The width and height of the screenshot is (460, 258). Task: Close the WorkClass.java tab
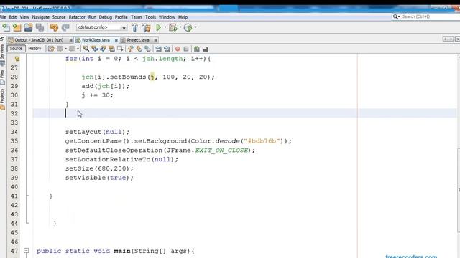tap(116, 40)
